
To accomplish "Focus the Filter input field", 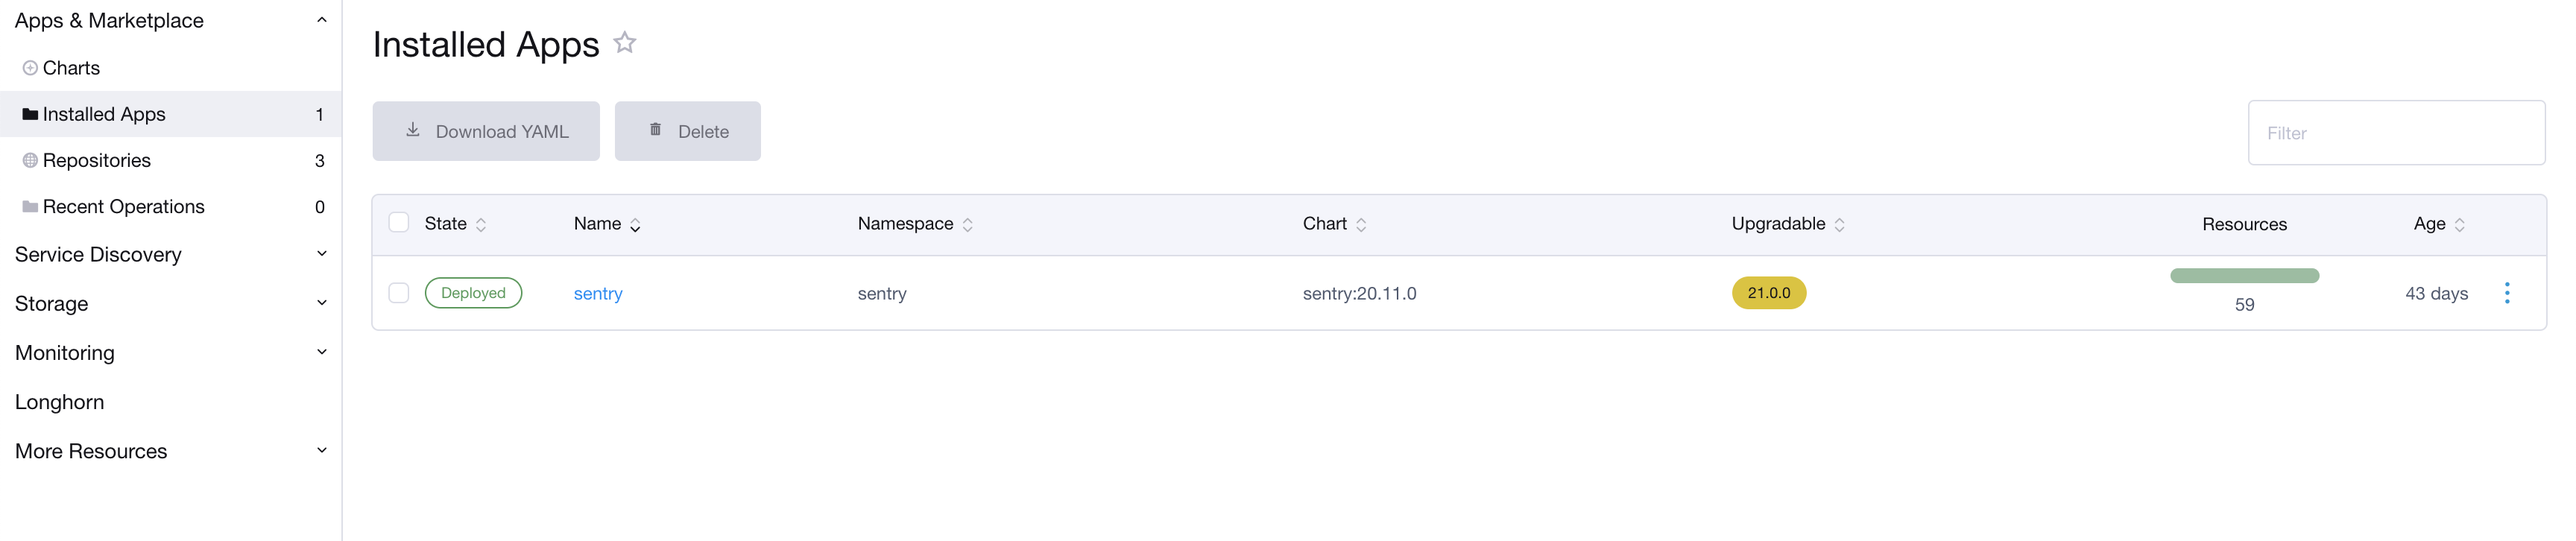I will pyautogui.click(x=2396, y=133).
